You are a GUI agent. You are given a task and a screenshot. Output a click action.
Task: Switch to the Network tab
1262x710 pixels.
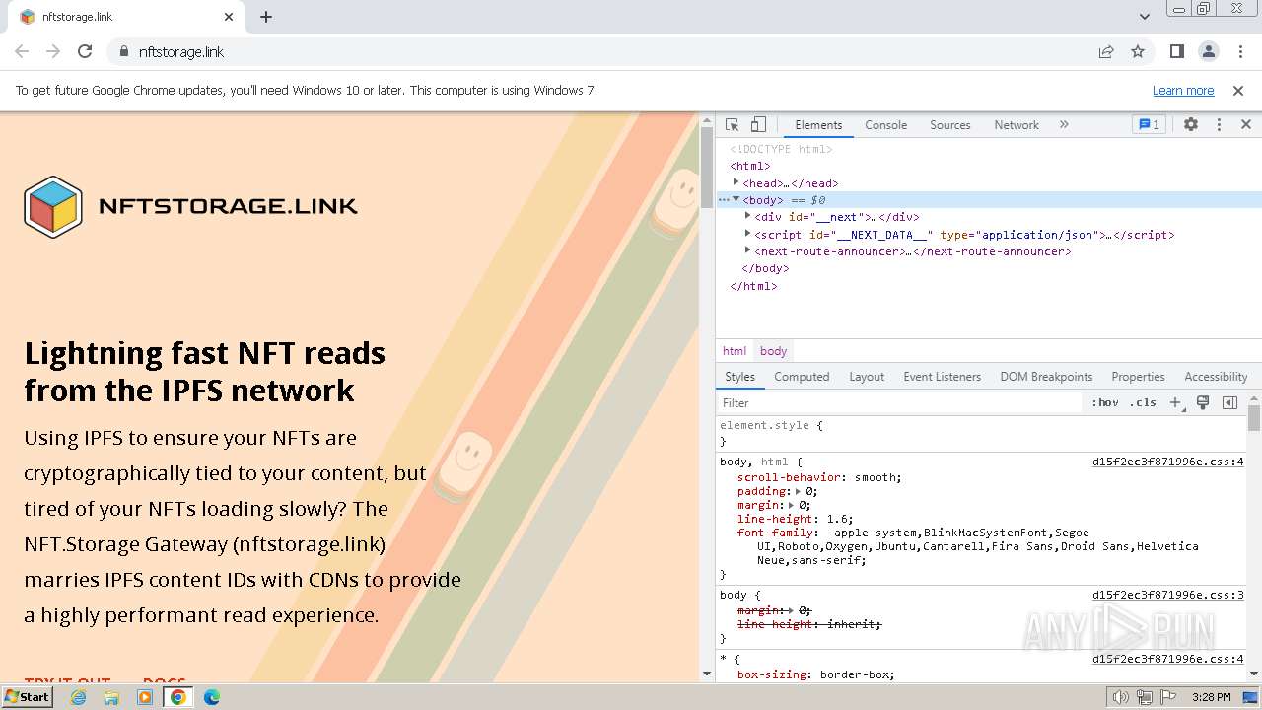[x=1017, y=125]
